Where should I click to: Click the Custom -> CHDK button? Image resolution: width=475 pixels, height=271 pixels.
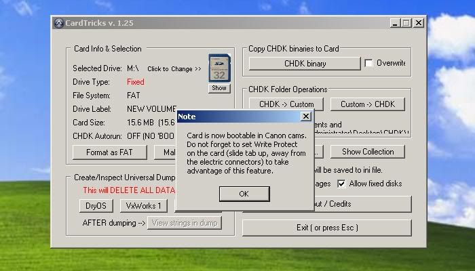pos(368,104)
